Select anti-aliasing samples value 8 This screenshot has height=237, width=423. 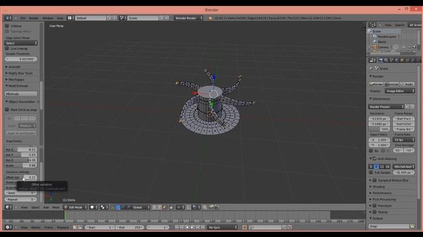click(x=376, y=167)
